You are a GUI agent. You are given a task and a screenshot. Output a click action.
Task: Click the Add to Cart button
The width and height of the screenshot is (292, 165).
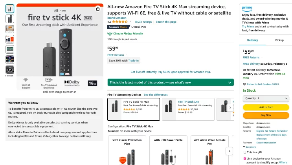pyautogui.click(x=266, y=107)
